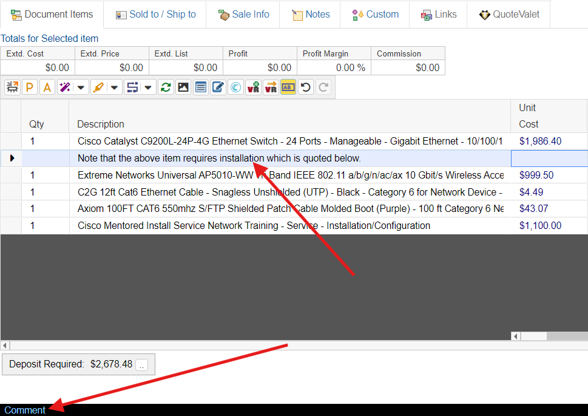The image size is (588, 416).
Task: Open the Notes tab
Action: (x=311, y=15)
